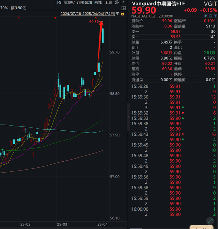Image resolution: width=218 pixels, height=229 pixels.
Task: Open 超级叠加 overlay menu
Action: (x=84, y=2)
